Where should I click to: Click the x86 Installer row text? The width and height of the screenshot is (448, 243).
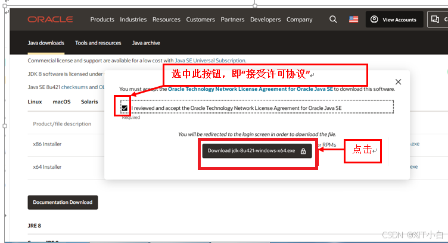click(47, 144)
